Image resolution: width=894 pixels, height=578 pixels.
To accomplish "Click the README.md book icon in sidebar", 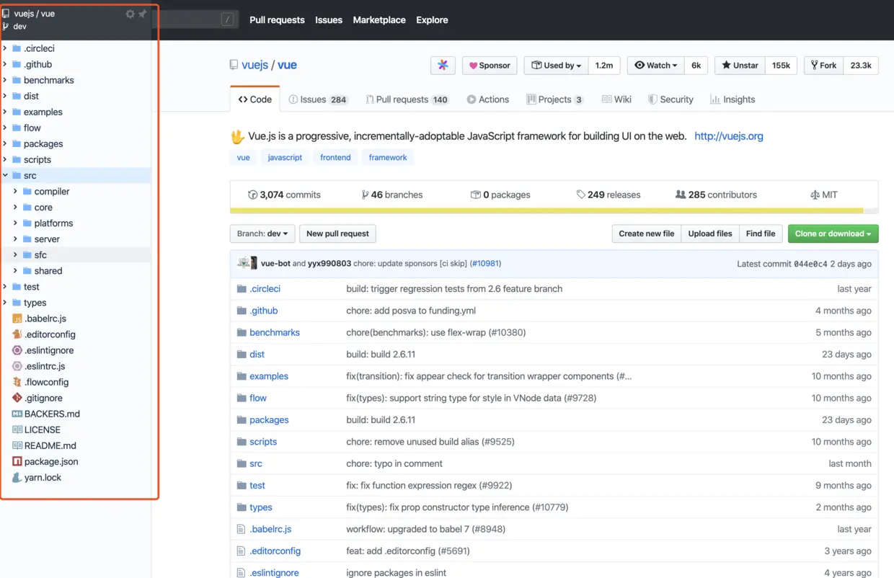I will point(17,445).
